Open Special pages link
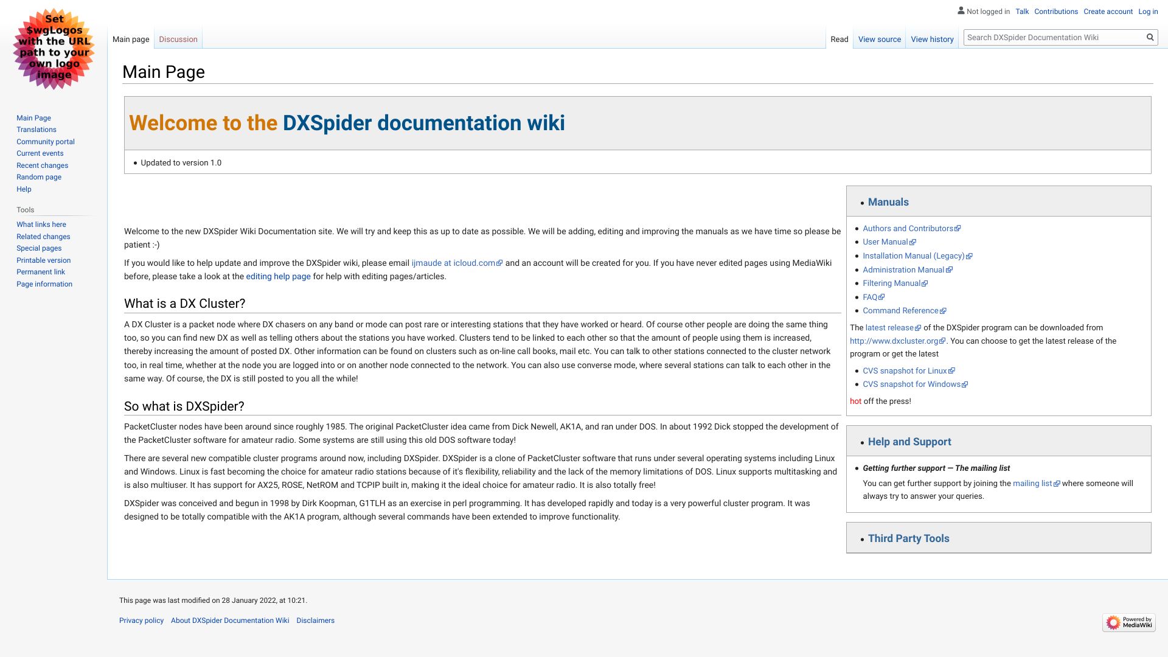The image size is (1168, 657). pos(39,248)
